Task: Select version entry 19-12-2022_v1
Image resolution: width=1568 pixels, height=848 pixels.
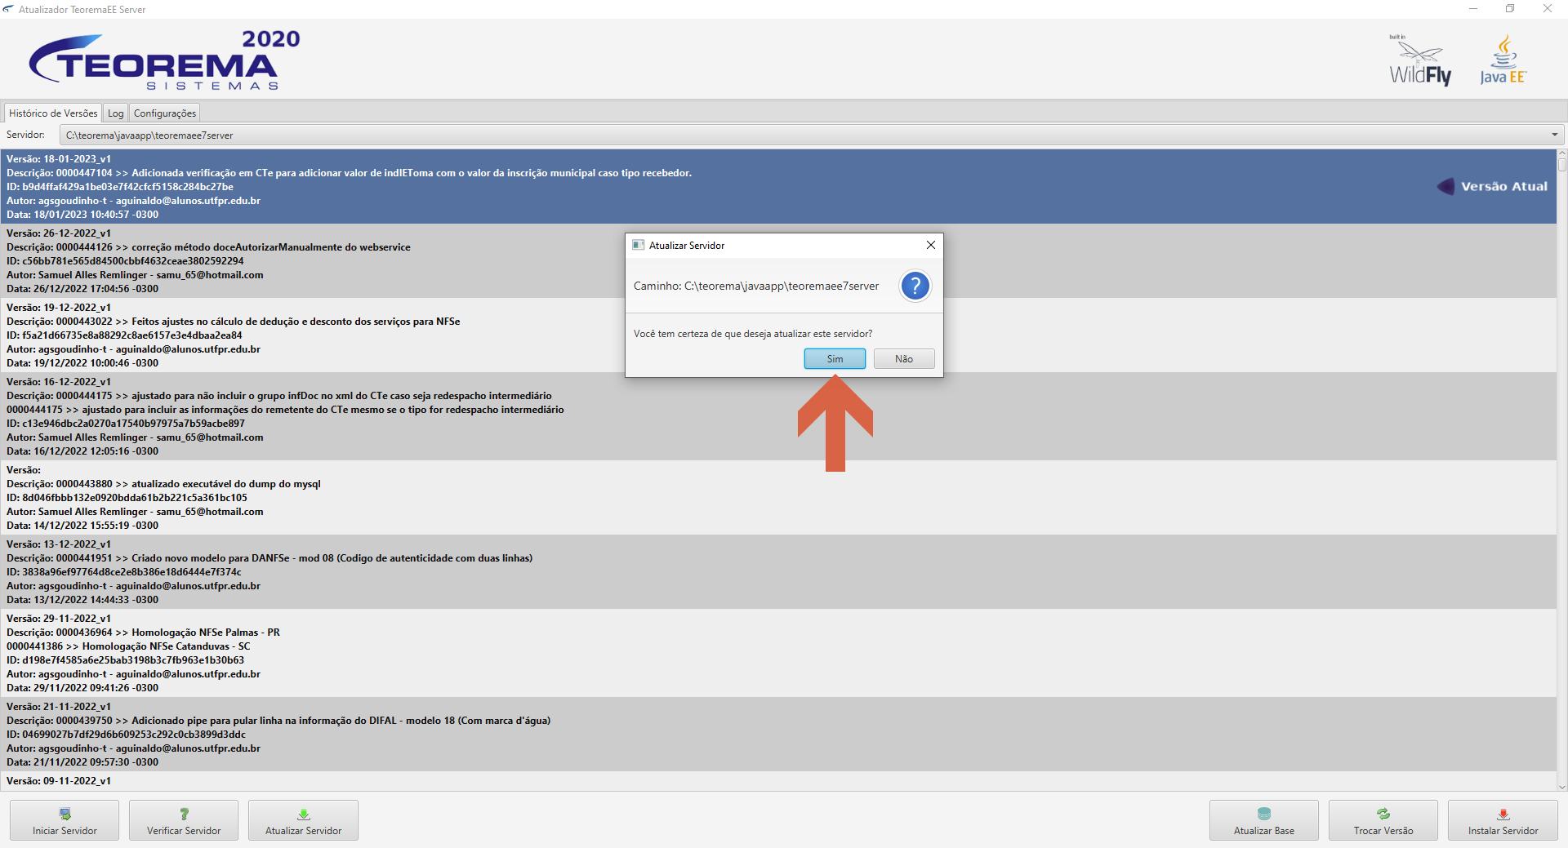Action: pyautogui.click(x=778, y=335)
